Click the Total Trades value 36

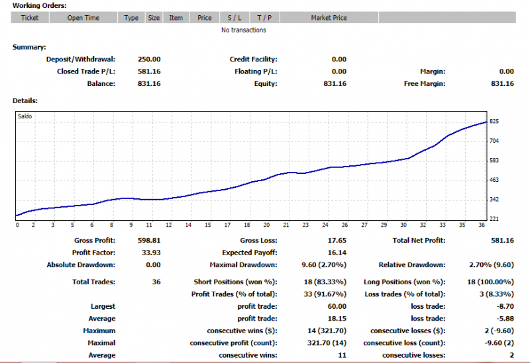pyautogui.click(x=156, y=282)
